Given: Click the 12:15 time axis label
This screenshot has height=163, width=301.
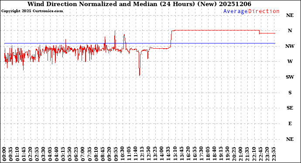Looking at the screenshot, I should tap(142, 154).
